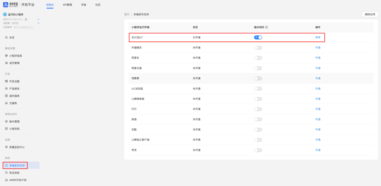Viewport: 381px width, 186px height.
Task: Click 开通 for 钉钉
Action: [x=318, y=109]
